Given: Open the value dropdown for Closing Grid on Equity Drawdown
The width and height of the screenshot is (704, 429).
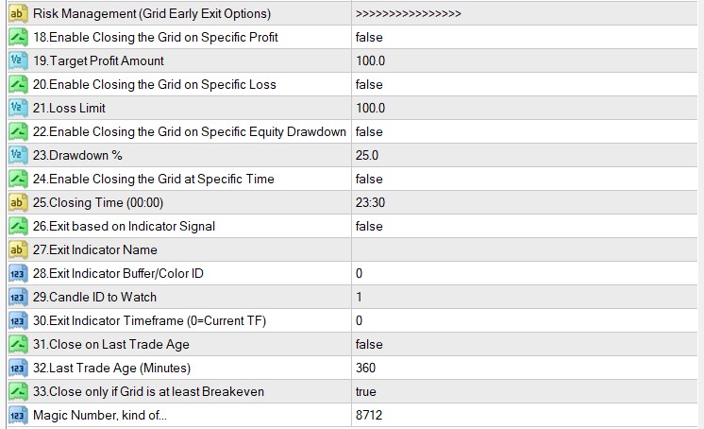Looking at the screenshot, I should point(369,132).
